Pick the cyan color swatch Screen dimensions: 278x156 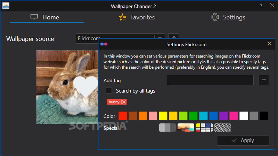pos(203,116)
